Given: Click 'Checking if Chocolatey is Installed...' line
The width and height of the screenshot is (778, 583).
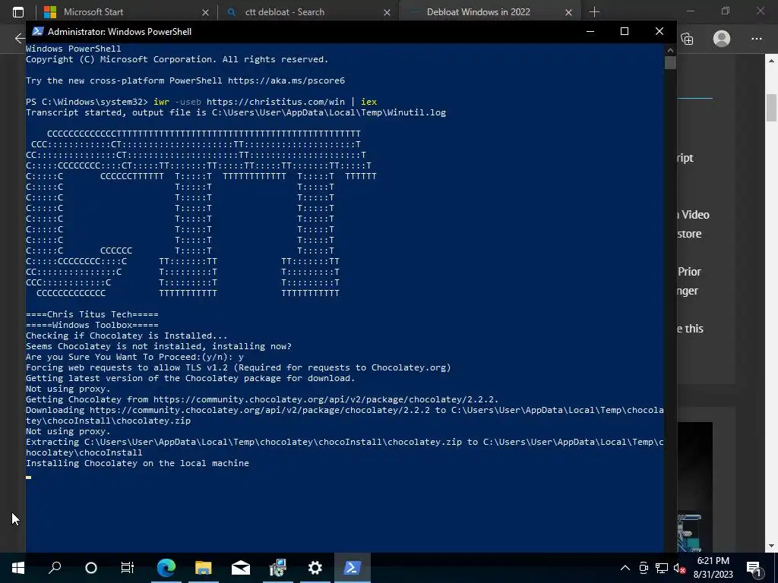Looking at the screenshot, I should pyautogui.click(x=127, y=336).
